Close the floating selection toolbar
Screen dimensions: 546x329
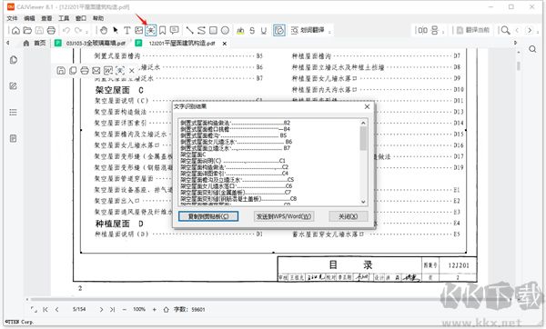tap(132, 71)
